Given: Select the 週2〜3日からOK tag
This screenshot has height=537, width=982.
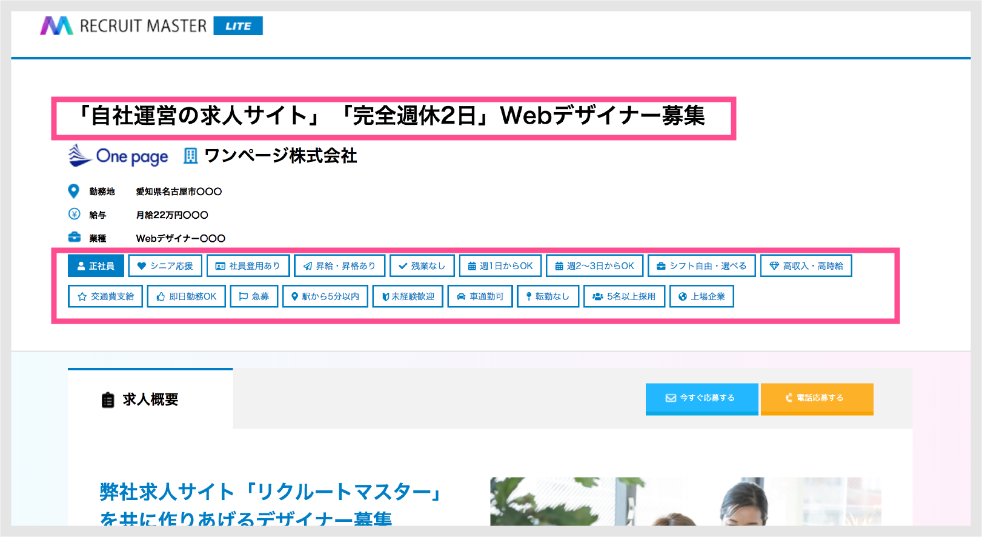Looking at the screenshot, I should click(594, 266).
